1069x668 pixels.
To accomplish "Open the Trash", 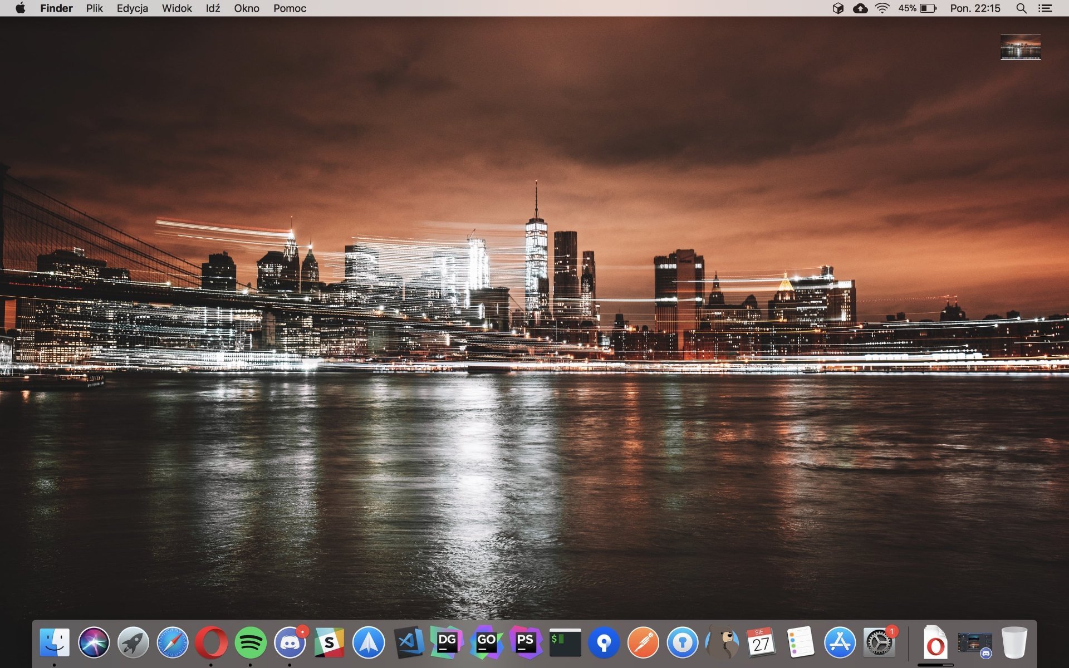I will point(1014,642).
